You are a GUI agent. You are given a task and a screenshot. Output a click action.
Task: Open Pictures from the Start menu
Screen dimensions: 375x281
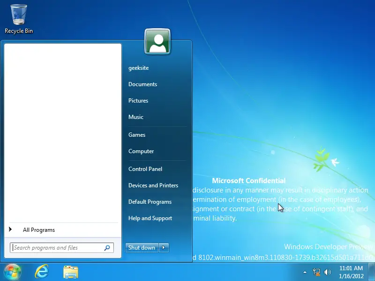(138, 101)
